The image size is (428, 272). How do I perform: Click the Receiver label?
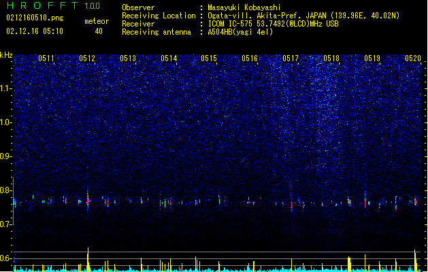coord(138,24)
